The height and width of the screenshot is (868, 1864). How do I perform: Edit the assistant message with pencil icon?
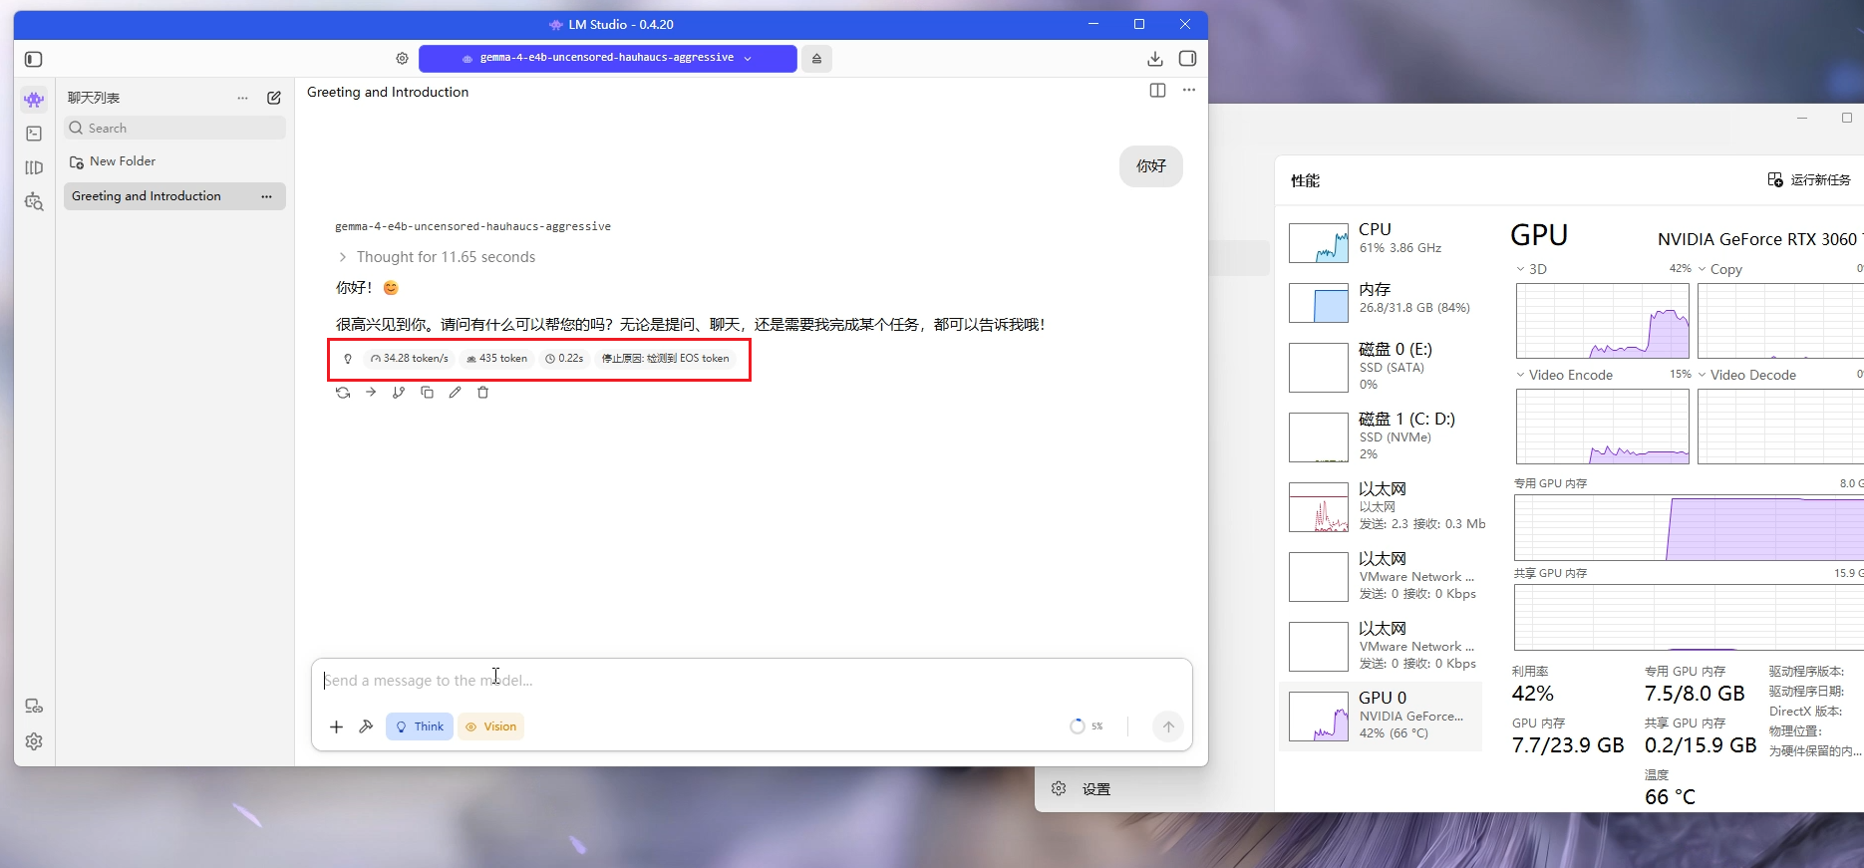[455, 393]
